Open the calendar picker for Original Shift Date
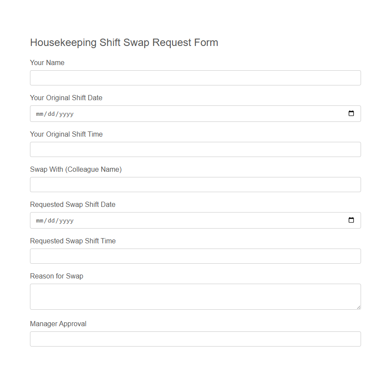This screenshot has height=383, width=391. click(351, 113)
